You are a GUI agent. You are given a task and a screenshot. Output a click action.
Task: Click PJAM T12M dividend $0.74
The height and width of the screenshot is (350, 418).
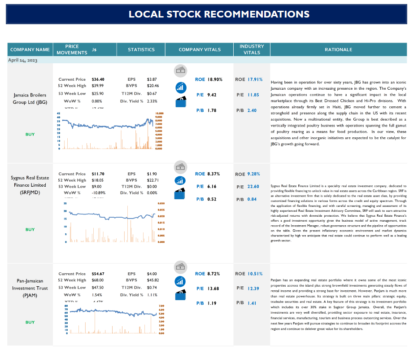(152, 288)
